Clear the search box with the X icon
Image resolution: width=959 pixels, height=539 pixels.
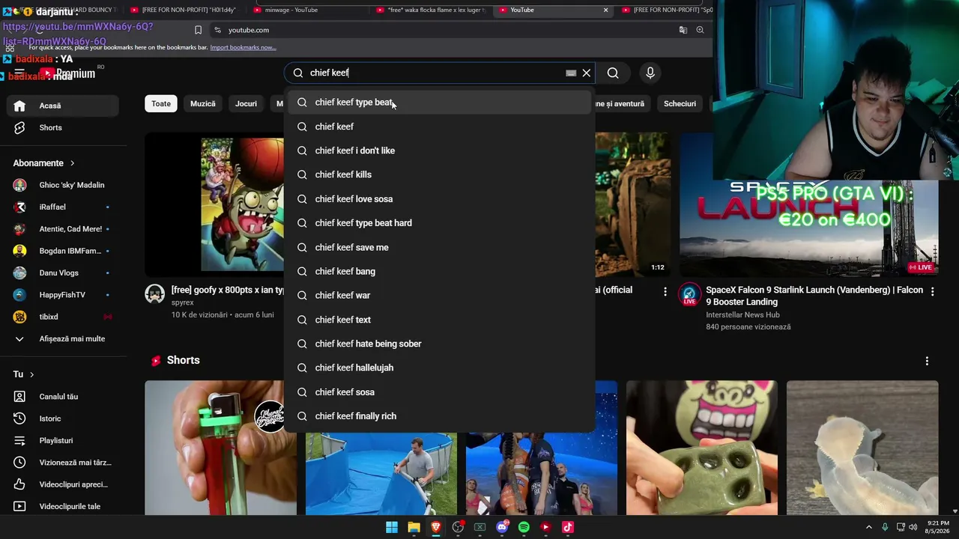[x=587, y=73]
